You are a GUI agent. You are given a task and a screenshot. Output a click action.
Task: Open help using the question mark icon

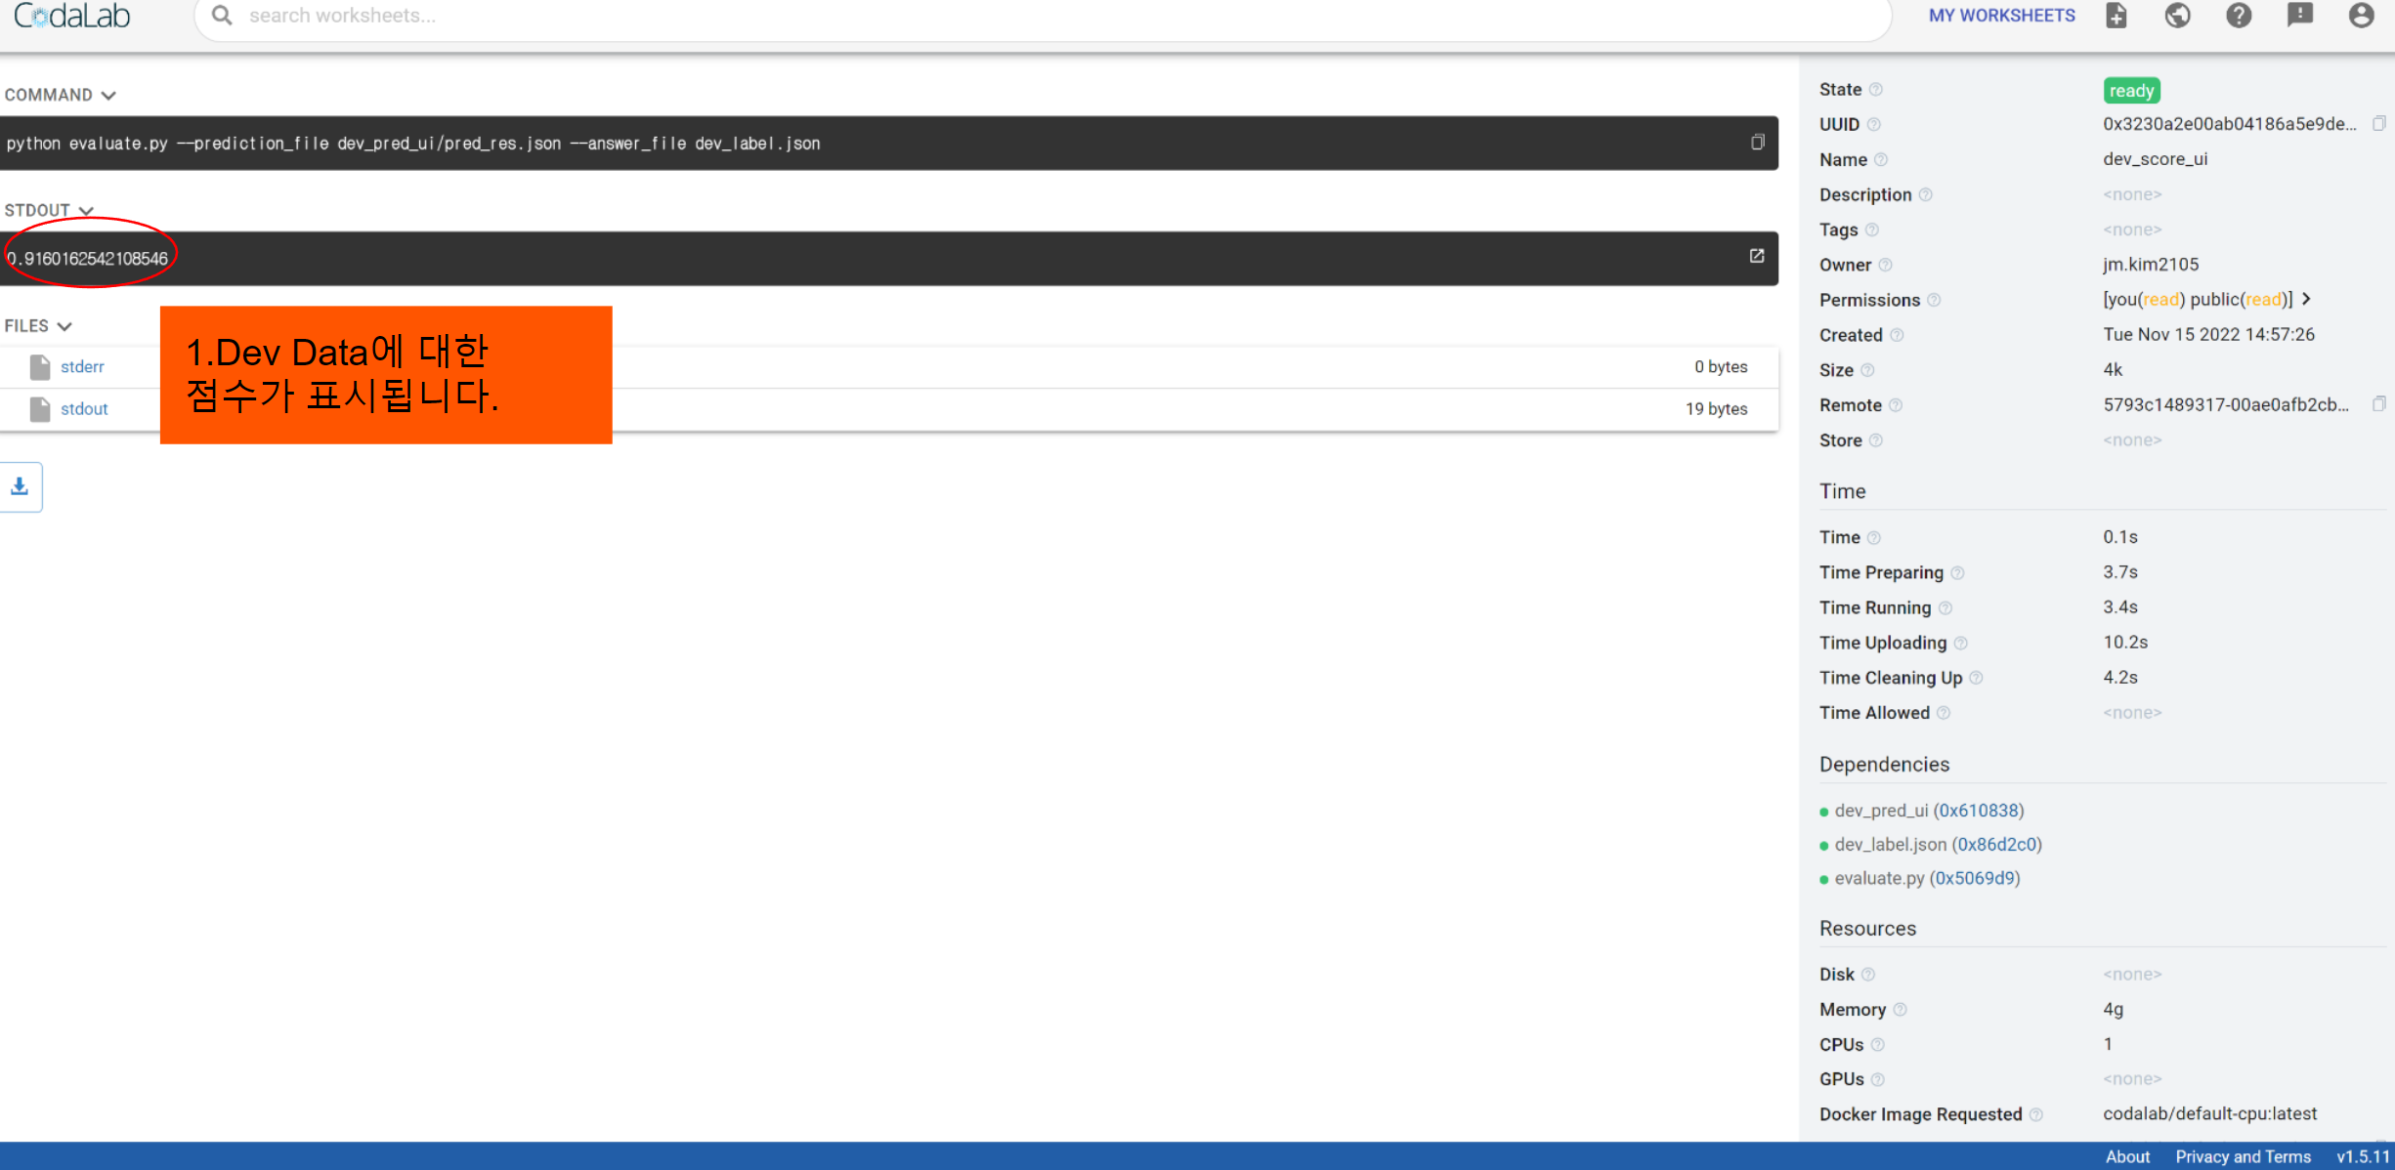click(x=2239, y=16)
